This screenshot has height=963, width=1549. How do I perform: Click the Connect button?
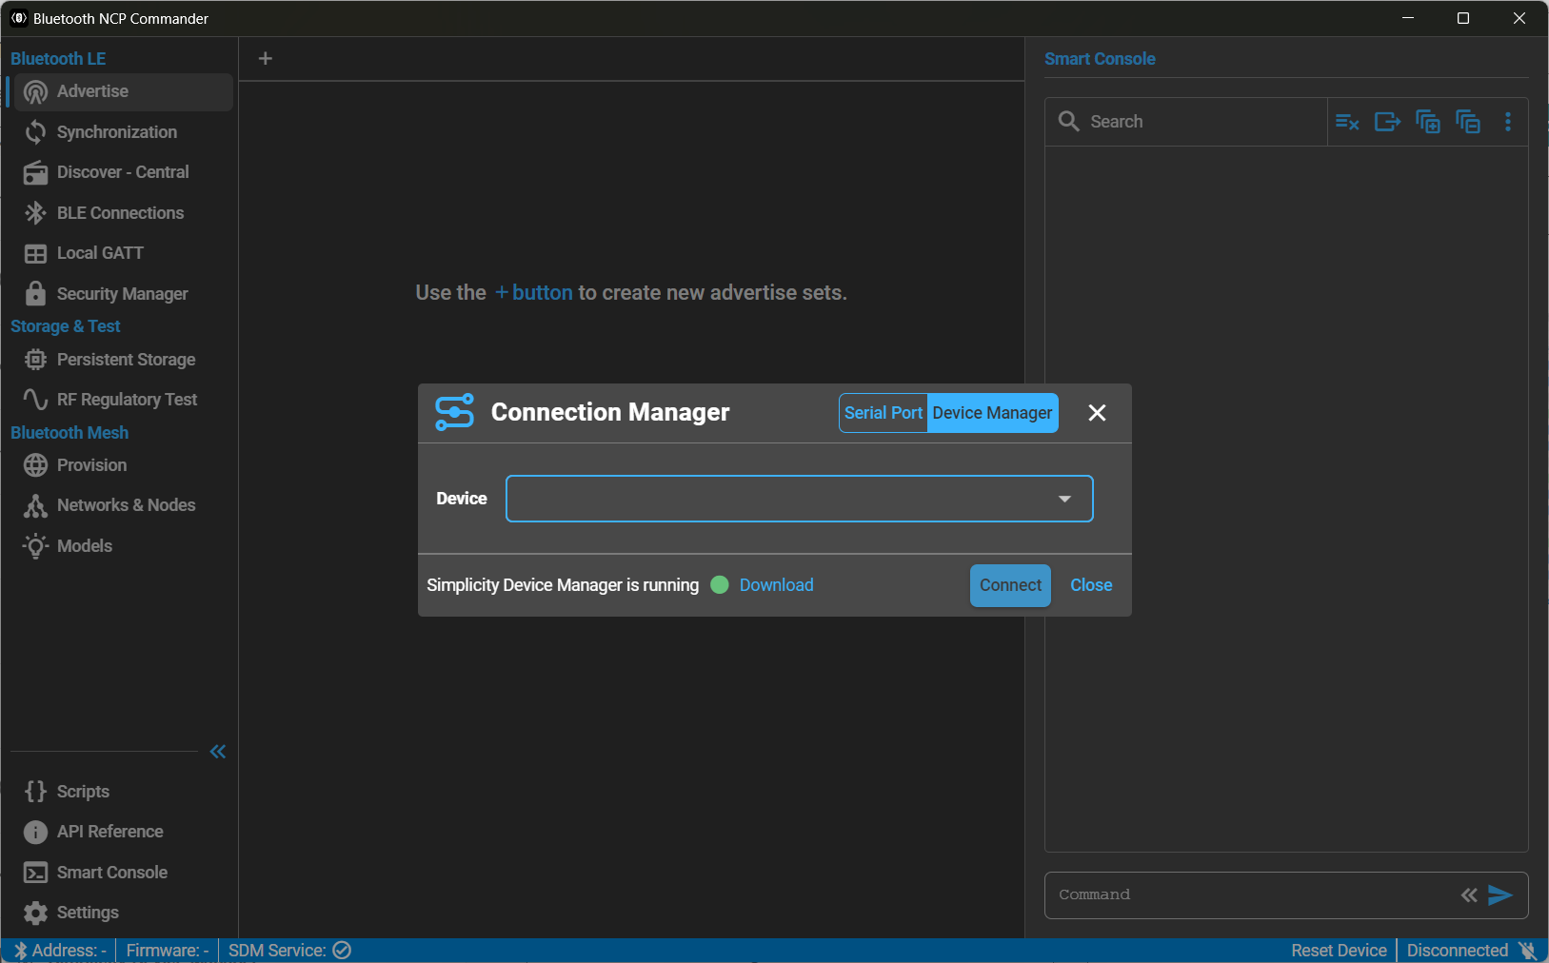point(1010,586)
